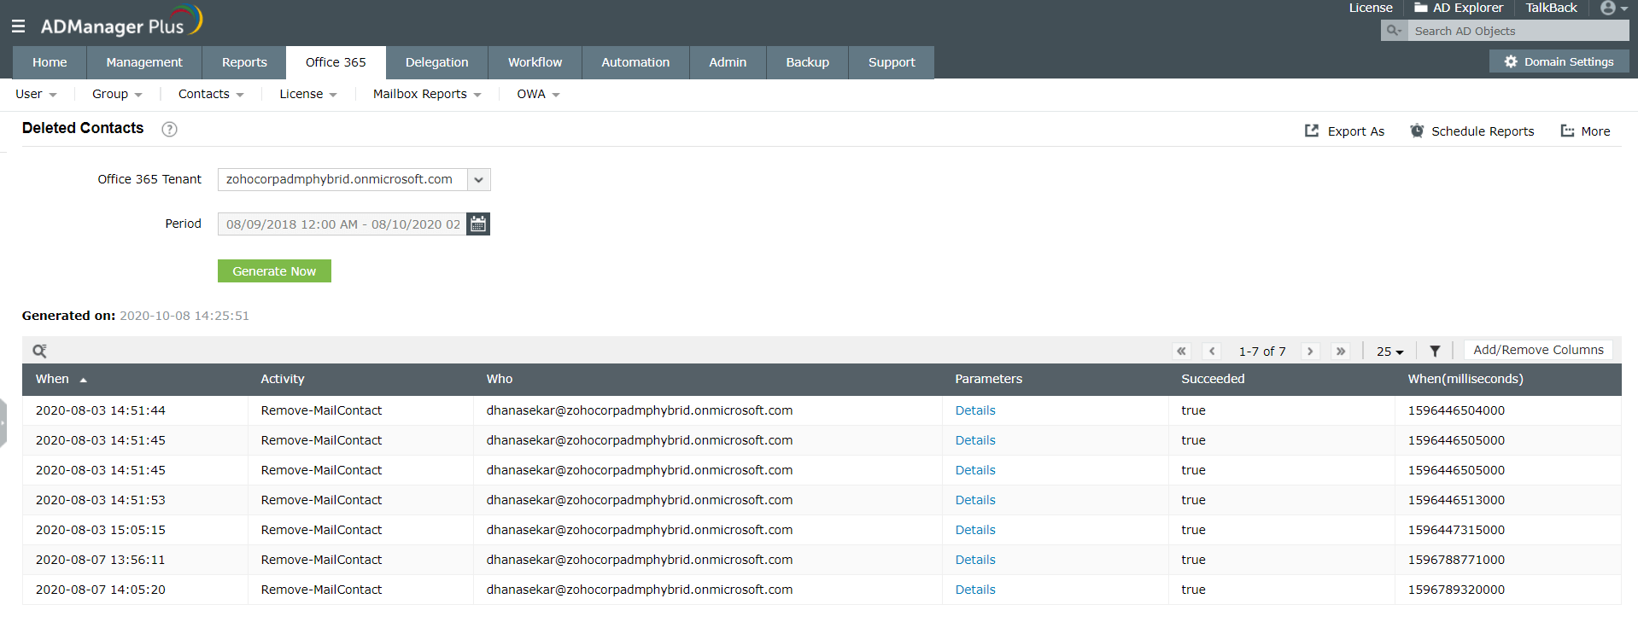This screenshot has width=1638, height=622.
Task: Open the table filter funnel
Action: pos(1435,351)
